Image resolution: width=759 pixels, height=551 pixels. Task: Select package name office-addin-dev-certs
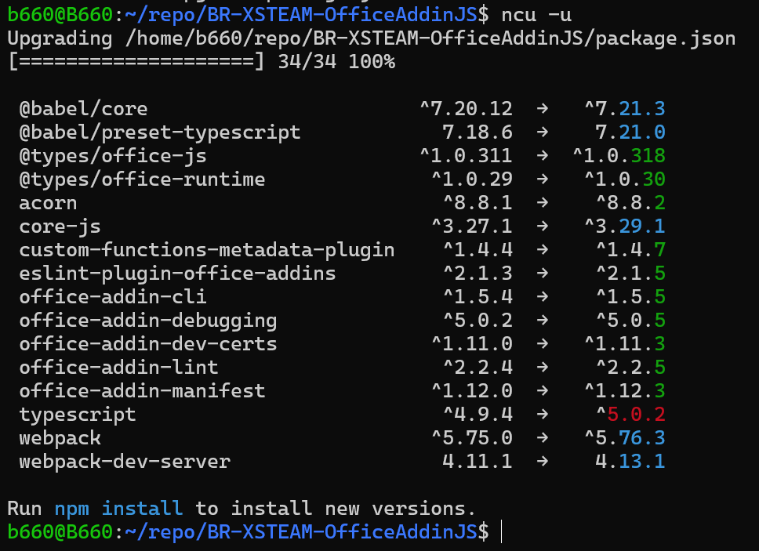pos(148,344)
